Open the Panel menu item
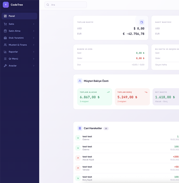 click(19, 16)
